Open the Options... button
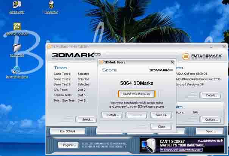The width and height of the screenshot is (229, 156). point(211,120)
